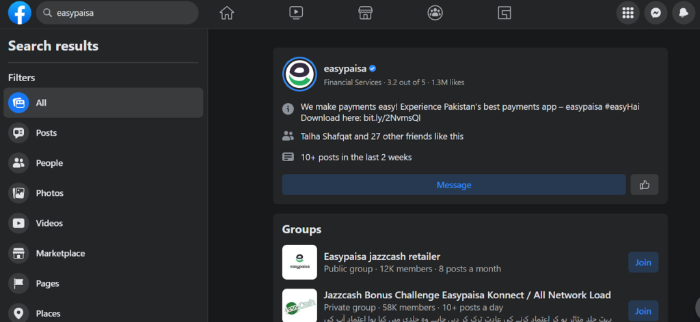Screen dimensions: 700x322
Task: Click the Search results heading
Action: pos(53,46)
